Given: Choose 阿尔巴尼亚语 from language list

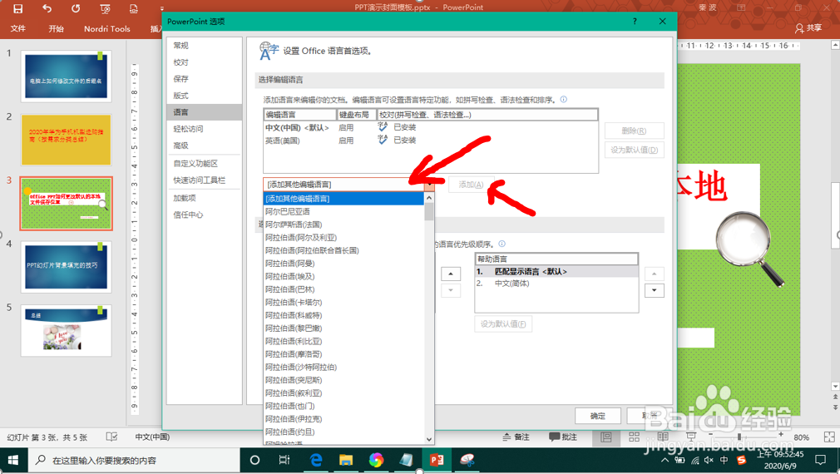Looking at the screenshot, I should point(344,211).
